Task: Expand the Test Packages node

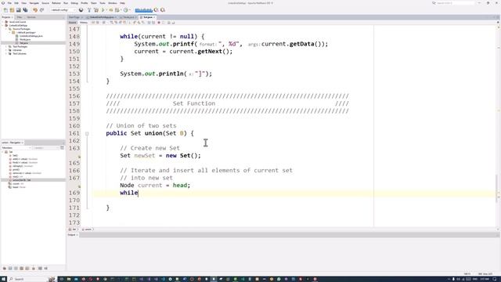Action: (x=6, y=46)
